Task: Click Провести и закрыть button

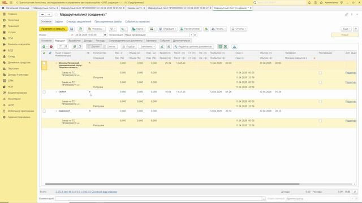Action: [53, 29]
